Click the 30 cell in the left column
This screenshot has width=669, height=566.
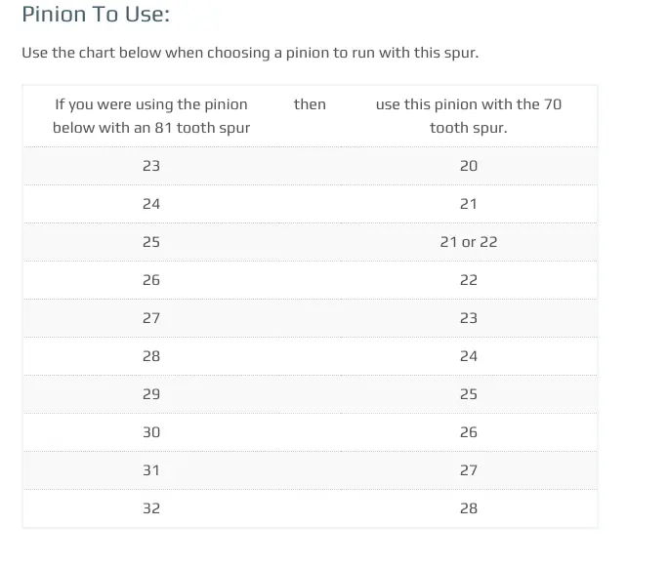tap(151, 432)
